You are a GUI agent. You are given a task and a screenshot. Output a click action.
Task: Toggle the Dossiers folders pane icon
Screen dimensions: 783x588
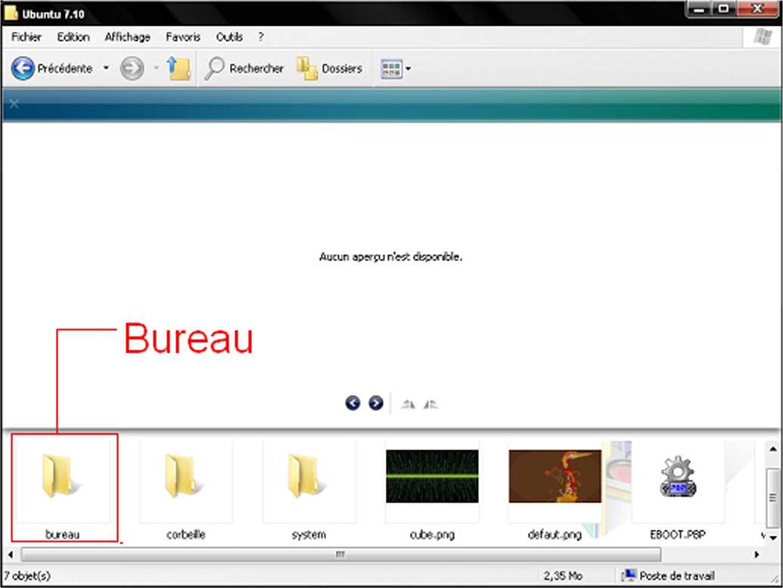point(307,68)
